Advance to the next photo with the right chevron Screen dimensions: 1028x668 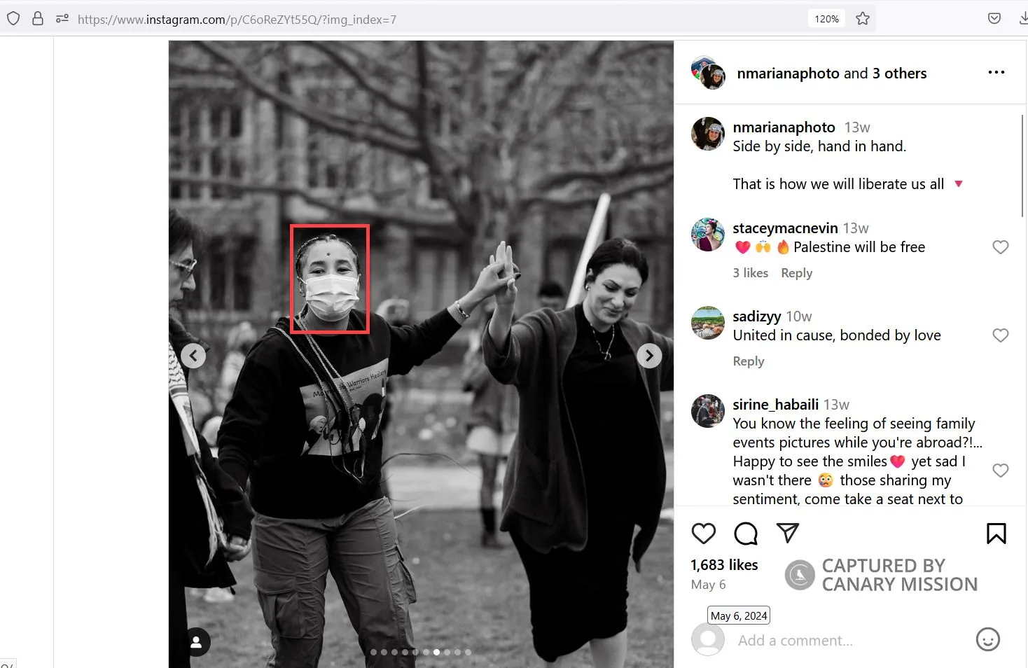coord(649,356)
